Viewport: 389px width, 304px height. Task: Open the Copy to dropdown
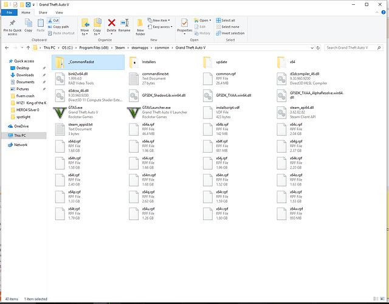(x=97, y=32)
